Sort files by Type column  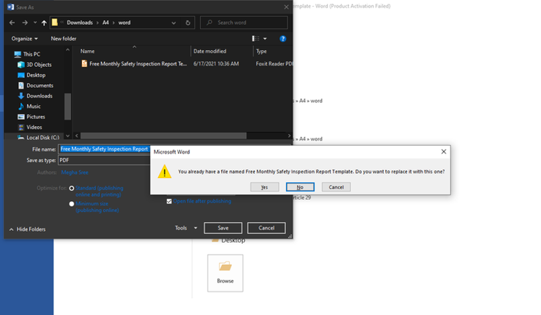(x=261, y=51)
